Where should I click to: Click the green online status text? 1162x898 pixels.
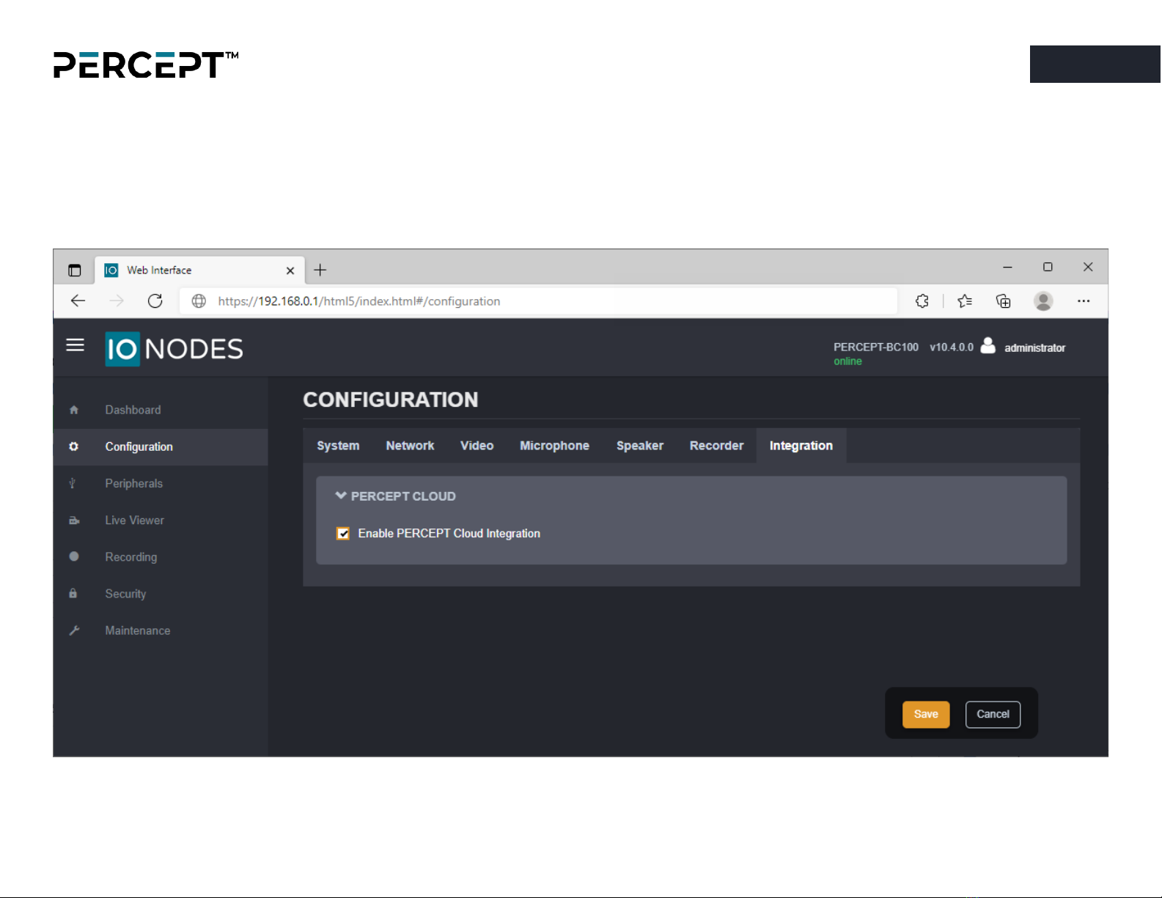tap(847, 361)
